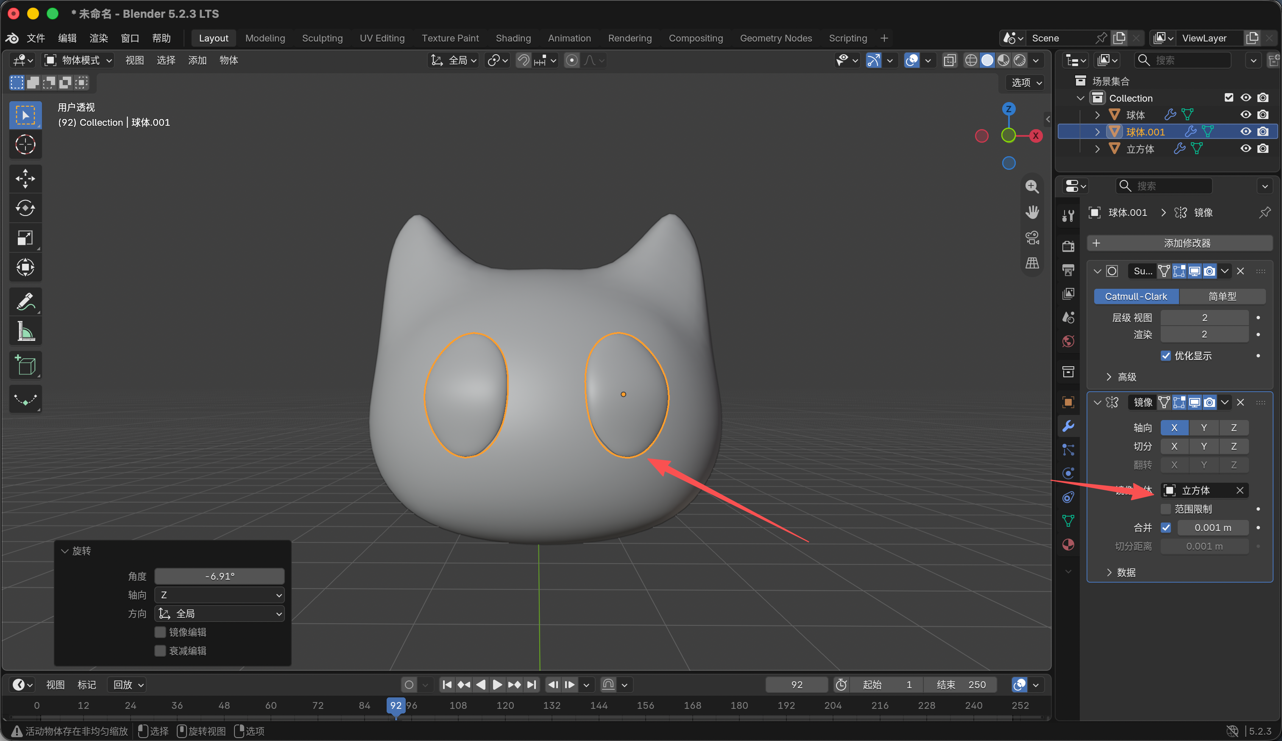Select the Transform tool in toolbar
The width and height of the screenshot is (1282, 741).
tap(25, 267)
